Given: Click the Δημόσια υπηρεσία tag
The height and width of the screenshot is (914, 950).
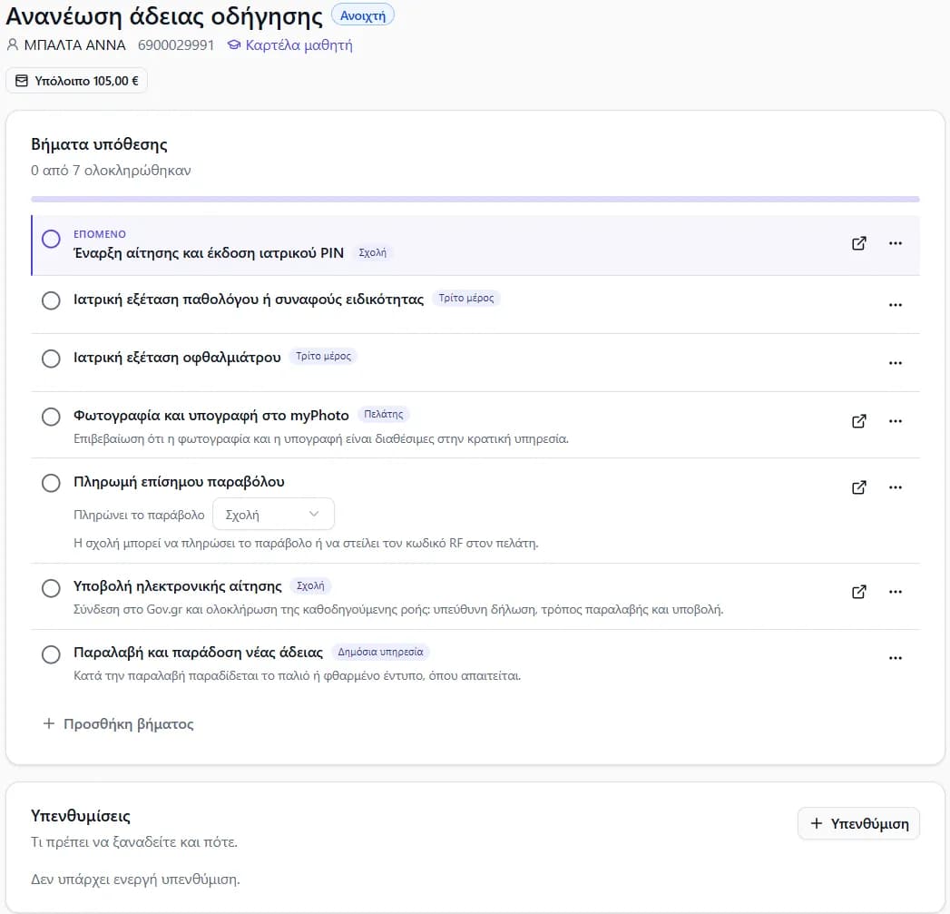Looking at the screenshot, I should point(380,653).
